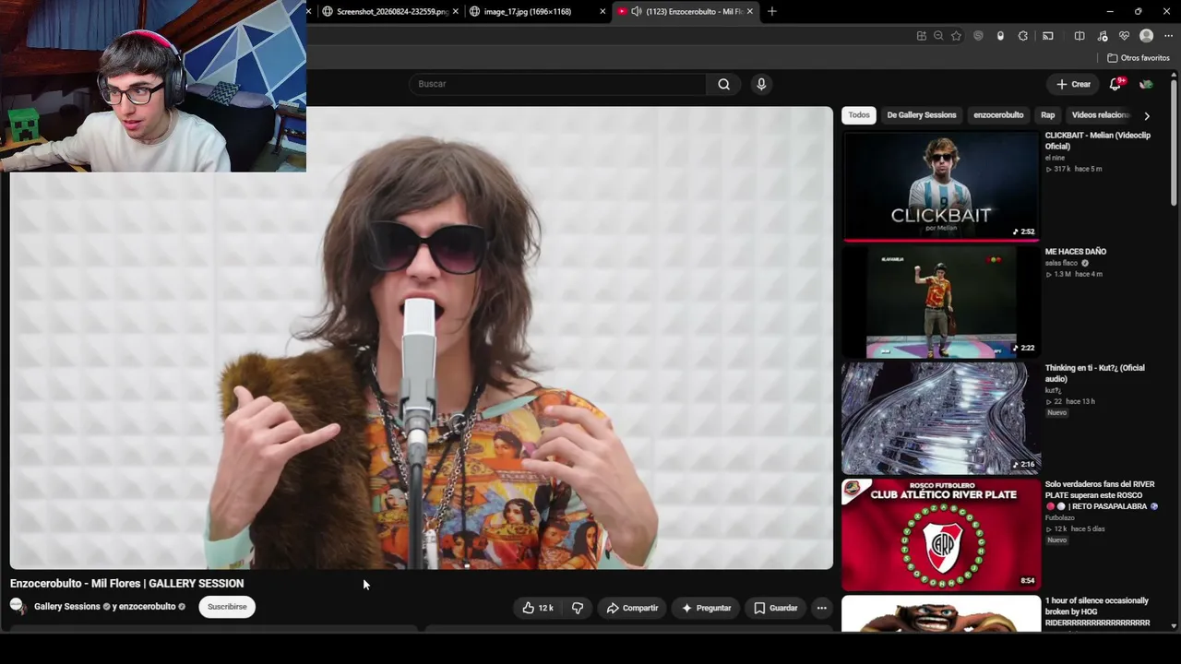This screenshot has height=664, width=1181.
Task: Open browser settings and more menu
Action: [x=1168, y=36]
